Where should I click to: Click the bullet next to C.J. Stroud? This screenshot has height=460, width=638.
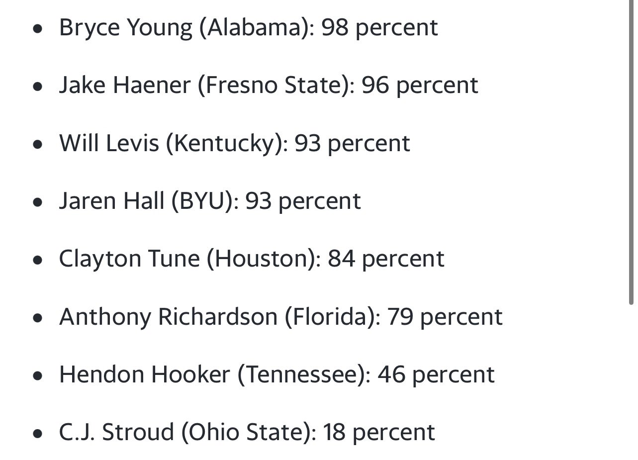tap(38, 434)
